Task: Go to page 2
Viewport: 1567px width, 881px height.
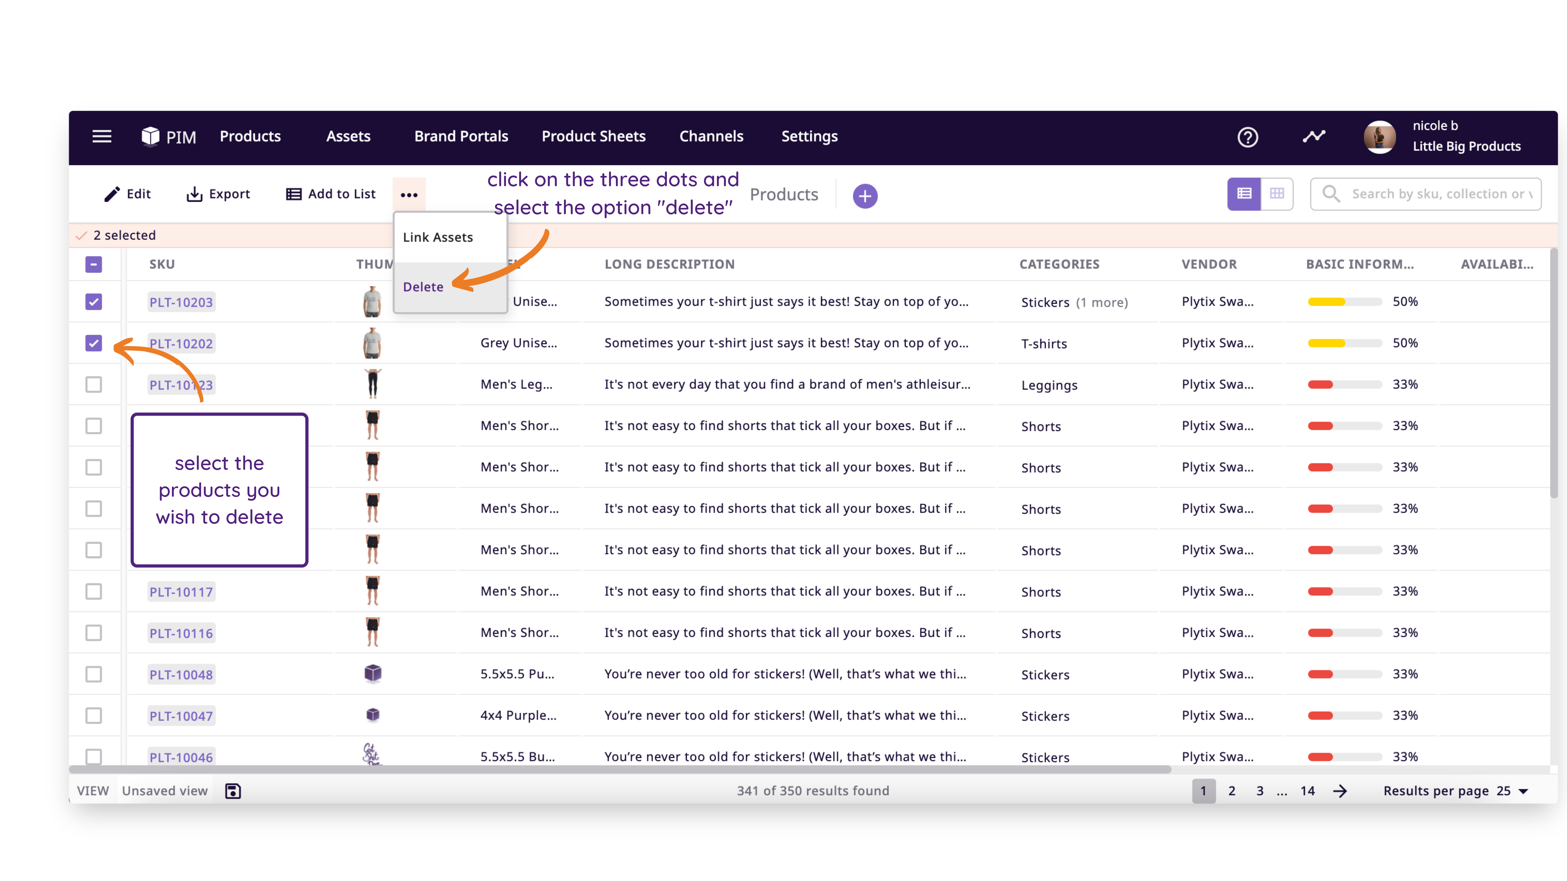Action: (x=1232, y=791)
